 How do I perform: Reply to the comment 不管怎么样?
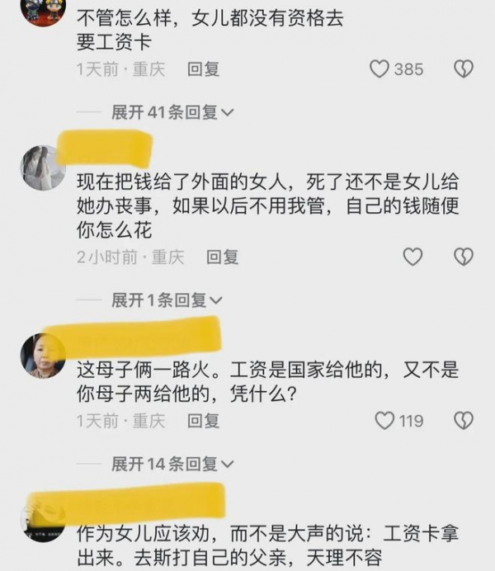point(203,69)
